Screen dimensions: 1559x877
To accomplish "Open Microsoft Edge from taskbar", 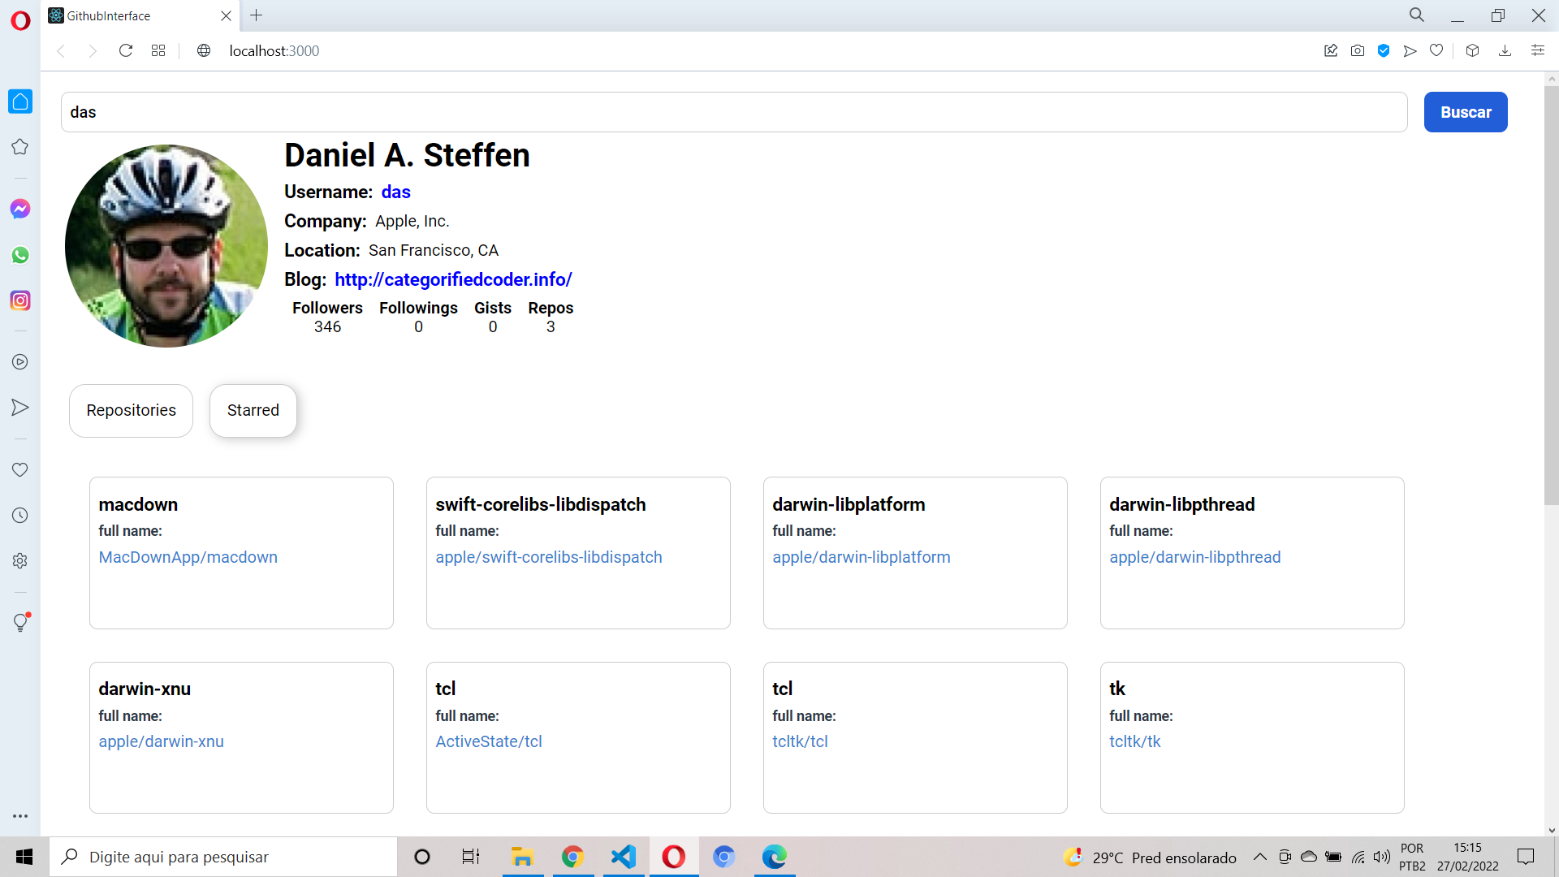I will (774, 857).
